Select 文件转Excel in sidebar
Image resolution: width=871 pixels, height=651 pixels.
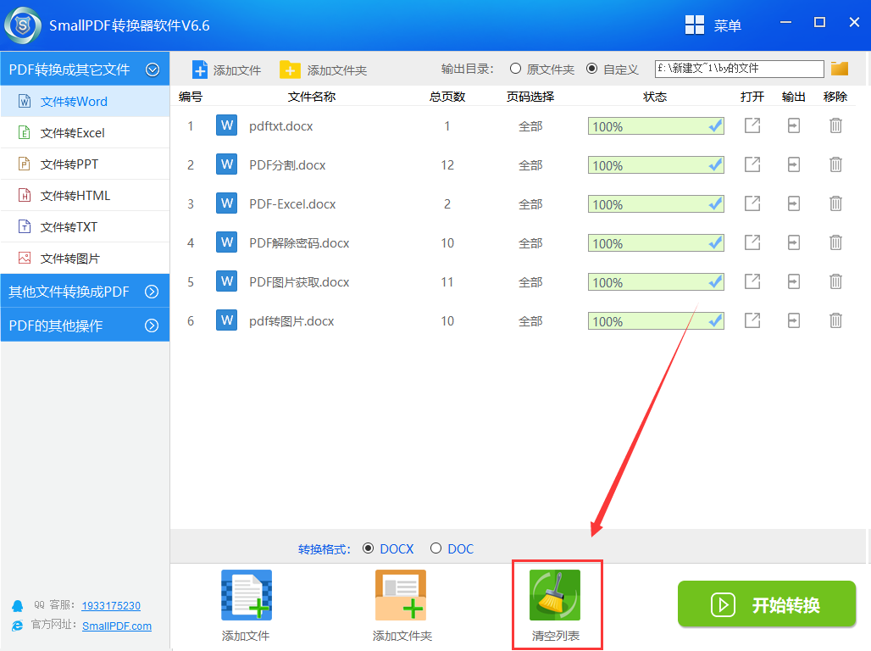pos(85,133)
